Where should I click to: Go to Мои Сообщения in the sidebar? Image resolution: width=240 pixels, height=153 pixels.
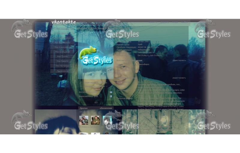pos(62,52)
